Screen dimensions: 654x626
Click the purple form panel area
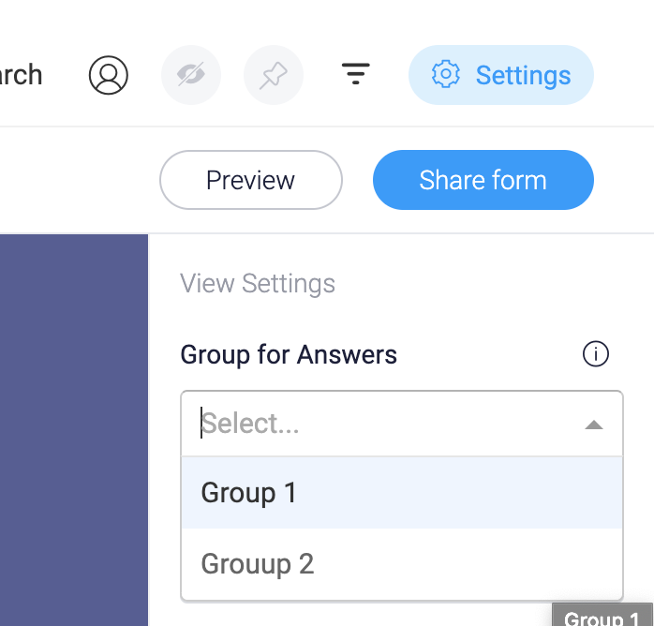(x=74, y=429)
